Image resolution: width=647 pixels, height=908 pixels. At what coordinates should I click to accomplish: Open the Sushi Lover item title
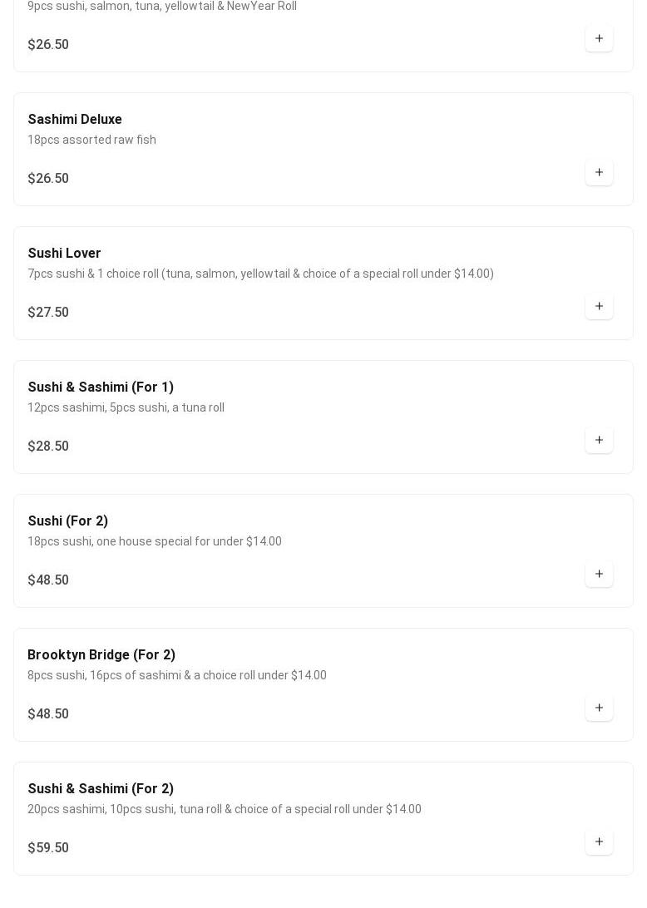tap(64, 254)
